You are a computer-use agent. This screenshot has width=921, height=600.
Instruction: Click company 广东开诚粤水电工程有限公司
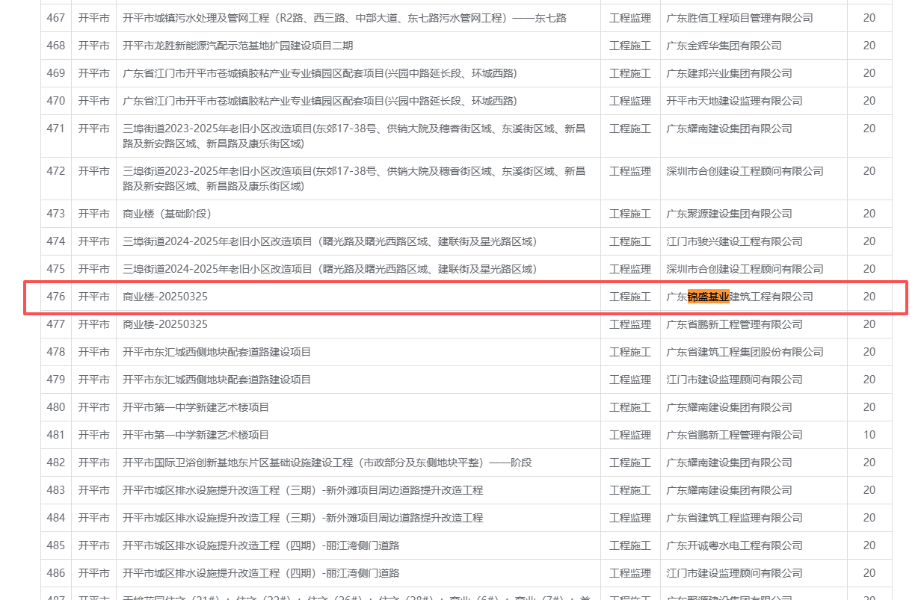(x=734, y=545)
